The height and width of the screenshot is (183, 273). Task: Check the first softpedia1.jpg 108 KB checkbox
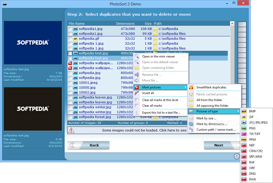click(70, 29)
